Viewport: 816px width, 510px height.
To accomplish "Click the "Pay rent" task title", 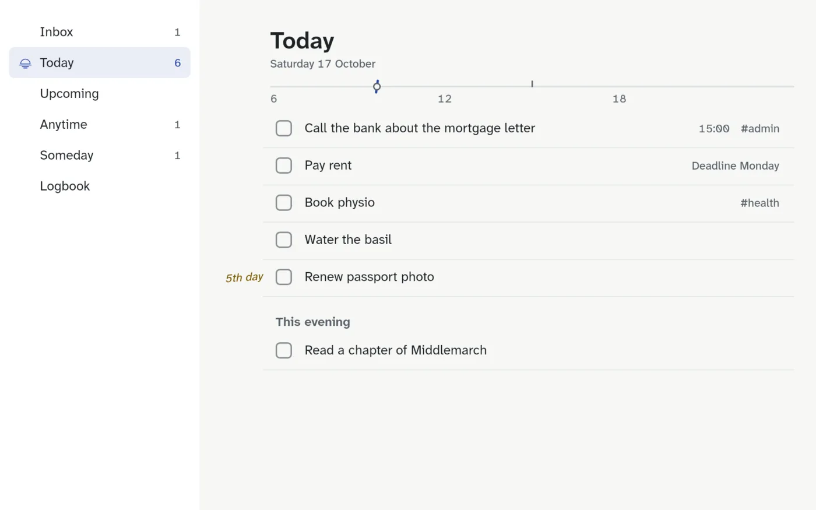I will (328, 166).
